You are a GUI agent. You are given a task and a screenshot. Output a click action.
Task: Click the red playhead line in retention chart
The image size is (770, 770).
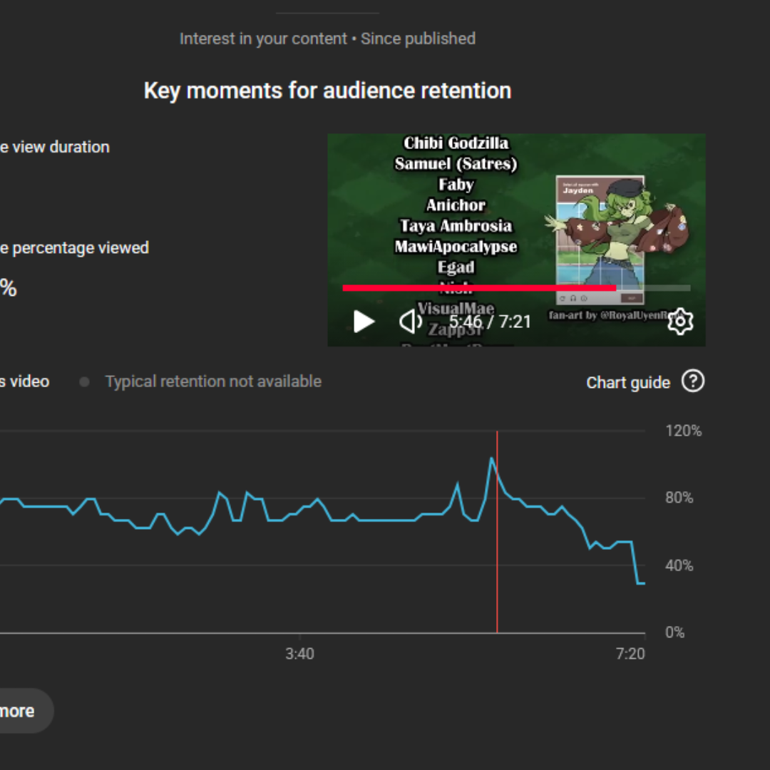point(497,532)
